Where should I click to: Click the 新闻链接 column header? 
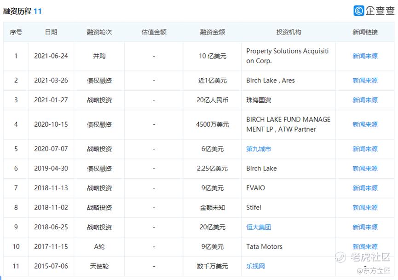pyautogui.click(x=365, y=32)
